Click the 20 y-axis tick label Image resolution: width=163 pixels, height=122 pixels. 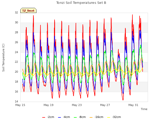16,72
